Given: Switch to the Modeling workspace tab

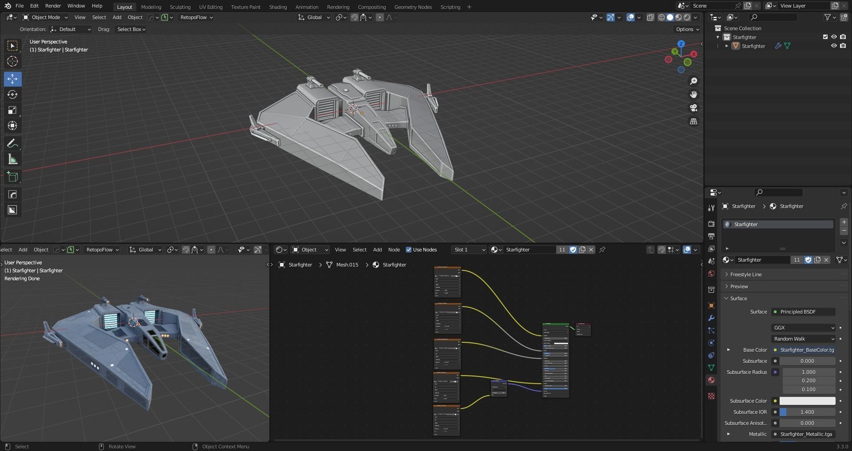Looking at the screenshot, I should click(x=151, y=7).
